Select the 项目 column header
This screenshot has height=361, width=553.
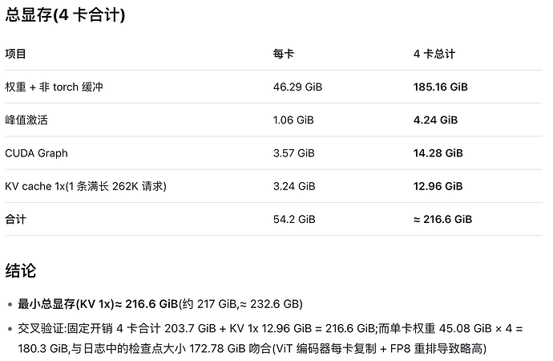[x=15, y=54]
